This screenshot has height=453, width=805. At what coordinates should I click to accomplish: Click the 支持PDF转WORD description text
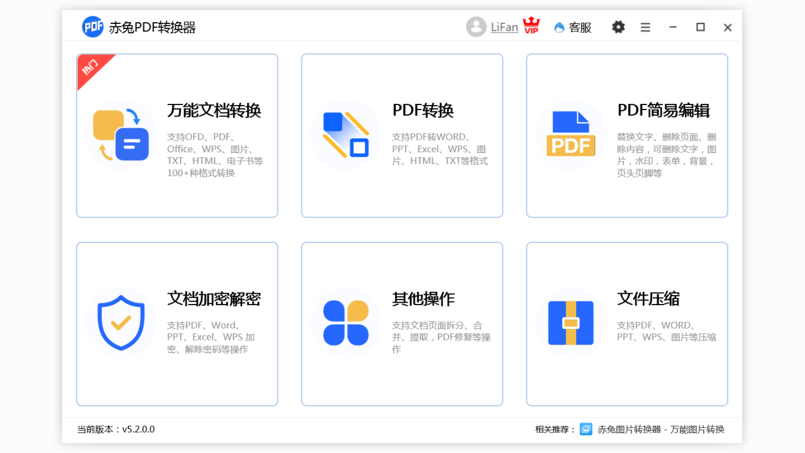[x=440, y=149]
